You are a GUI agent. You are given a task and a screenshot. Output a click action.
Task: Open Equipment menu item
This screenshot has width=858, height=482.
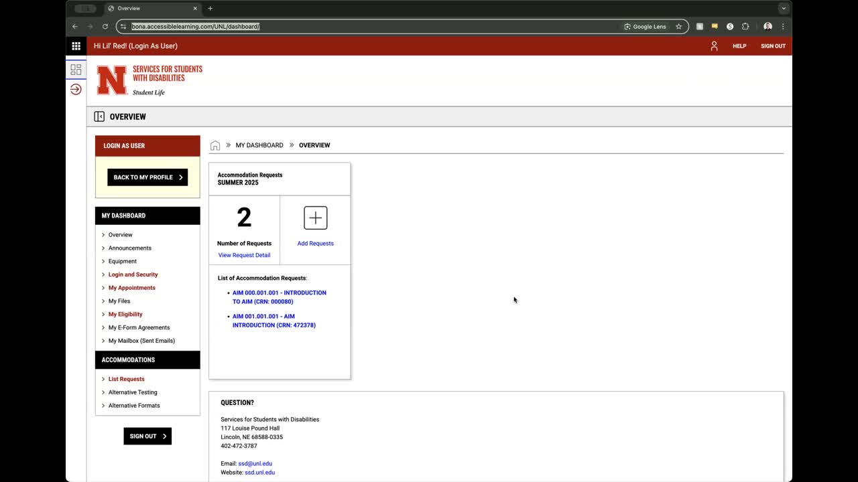pyautogui.click(x=123, y=262)
